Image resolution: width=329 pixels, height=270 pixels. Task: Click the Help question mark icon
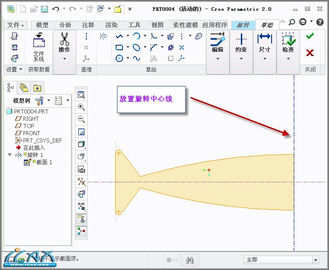coord(320,22)
